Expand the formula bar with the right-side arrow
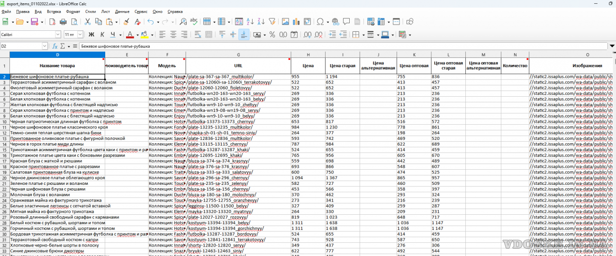Viewport: 616px width, 256px height. (611, 46)
